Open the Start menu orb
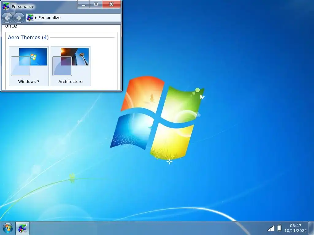Image resolution: width=314 pixels, height=235 pixels. 8,228
